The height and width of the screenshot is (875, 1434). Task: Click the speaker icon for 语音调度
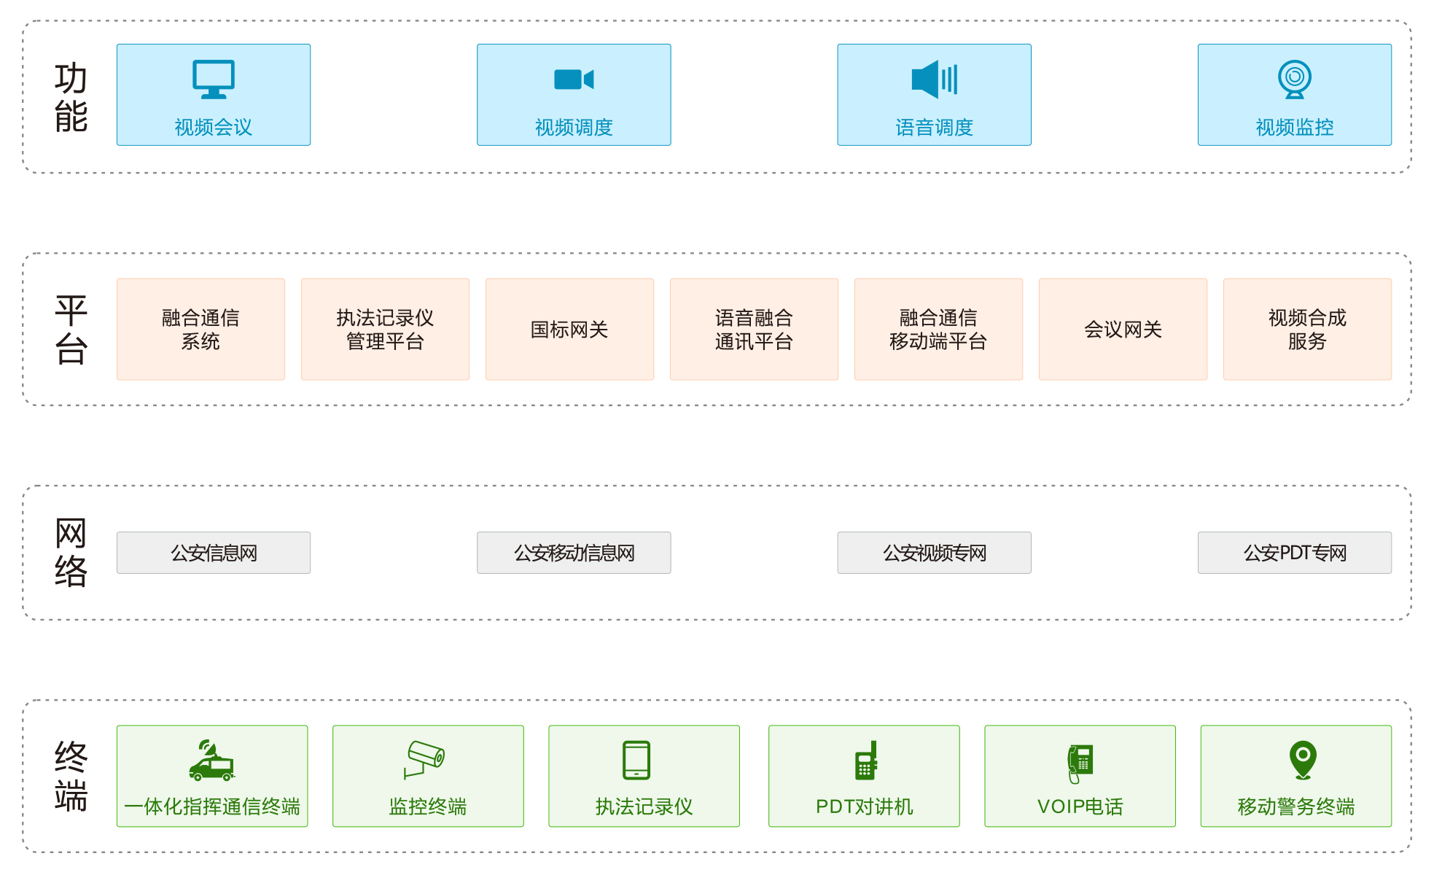pyautogui.click(x=934, y=79)
